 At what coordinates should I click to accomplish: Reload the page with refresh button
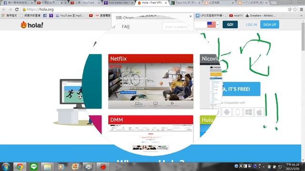pos(17,9)
